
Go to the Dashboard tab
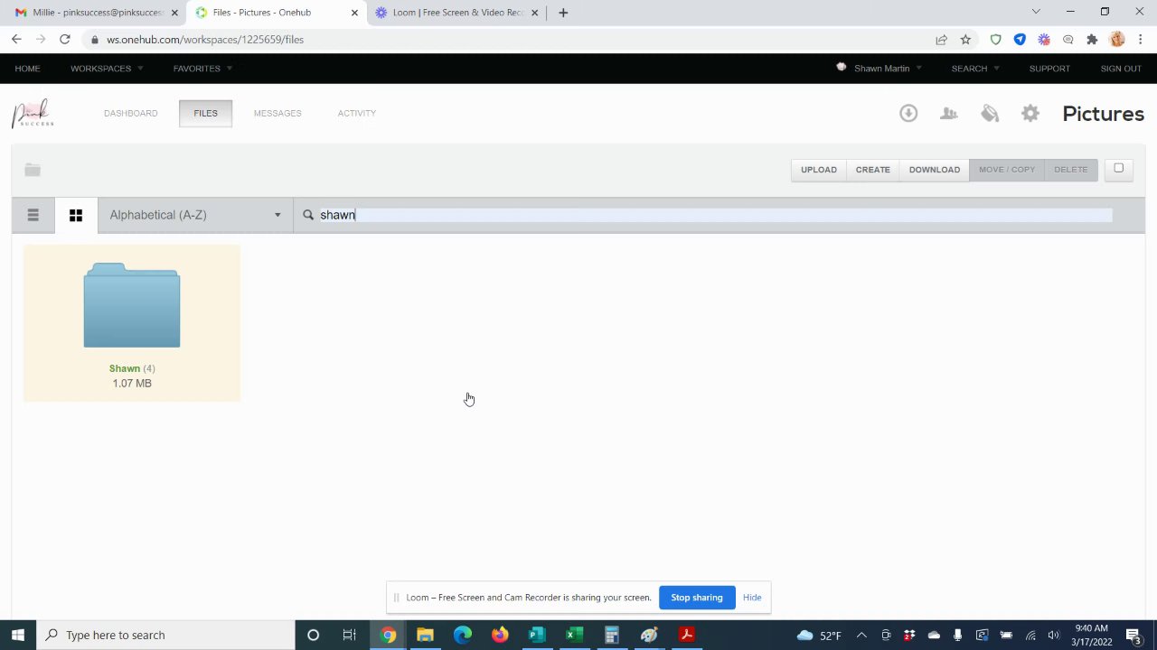coord(130,113)
